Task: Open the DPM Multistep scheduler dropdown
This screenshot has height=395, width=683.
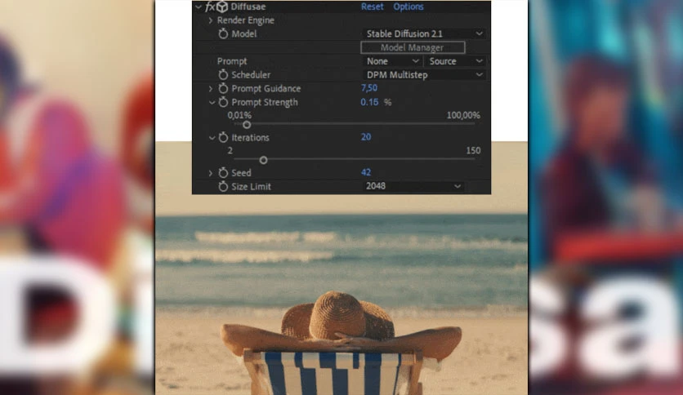Action: (x=423, y=75)
